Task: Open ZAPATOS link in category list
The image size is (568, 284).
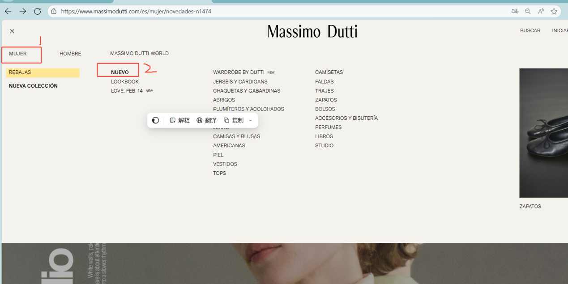Action: pyautogui.click(x=326, y=100)
